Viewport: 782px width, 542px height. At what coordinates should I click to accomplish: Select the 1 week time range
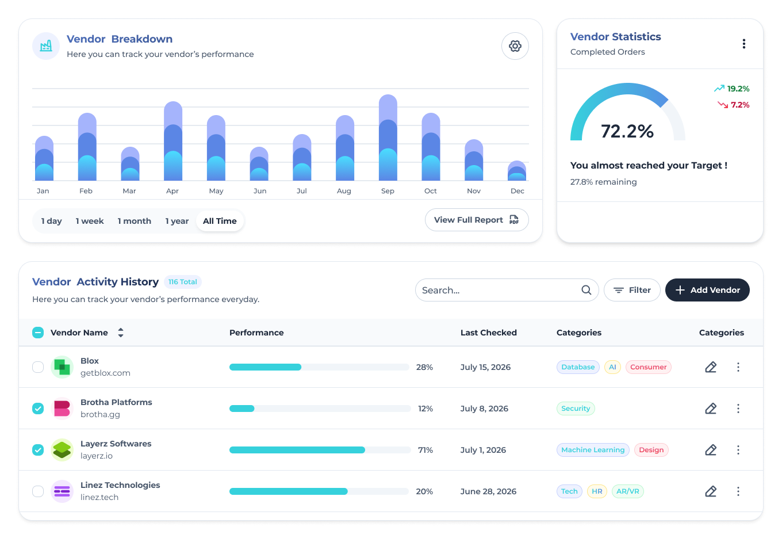90,221
